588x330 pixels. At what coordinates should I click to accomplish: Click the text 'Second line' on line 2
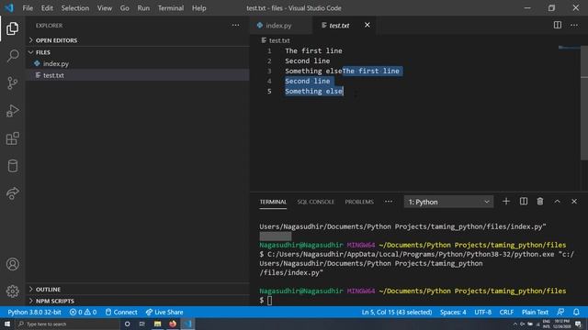point(308,60)
